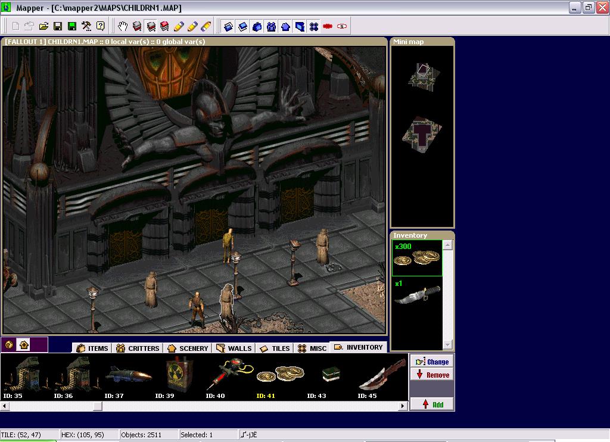Select the hand pan tool
610x442 pixels.
coord(123,26)
